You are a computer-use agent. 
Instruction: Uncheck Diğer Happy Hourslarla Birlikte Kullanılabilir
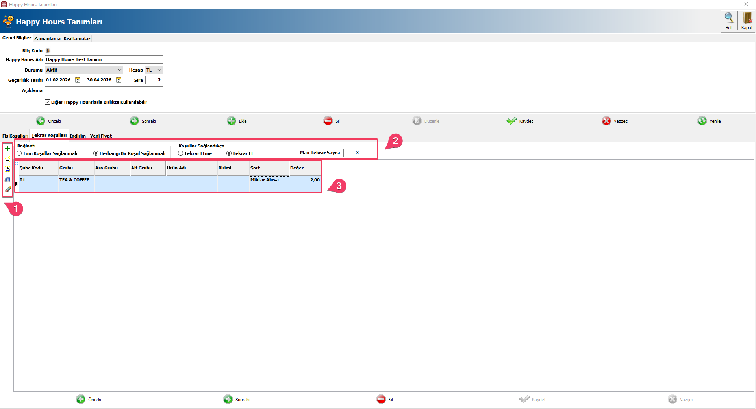click(48, 102)
